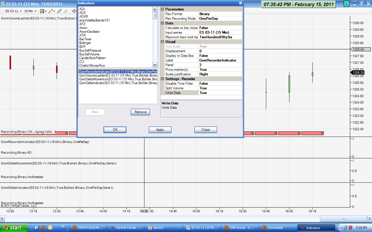
Task: Change Rec:Format Binary value
Action: coord(220,14)
